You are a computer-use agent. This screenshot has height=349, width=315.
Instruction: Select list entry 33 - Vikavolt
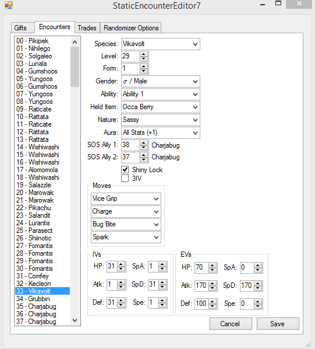coord(42,291)
